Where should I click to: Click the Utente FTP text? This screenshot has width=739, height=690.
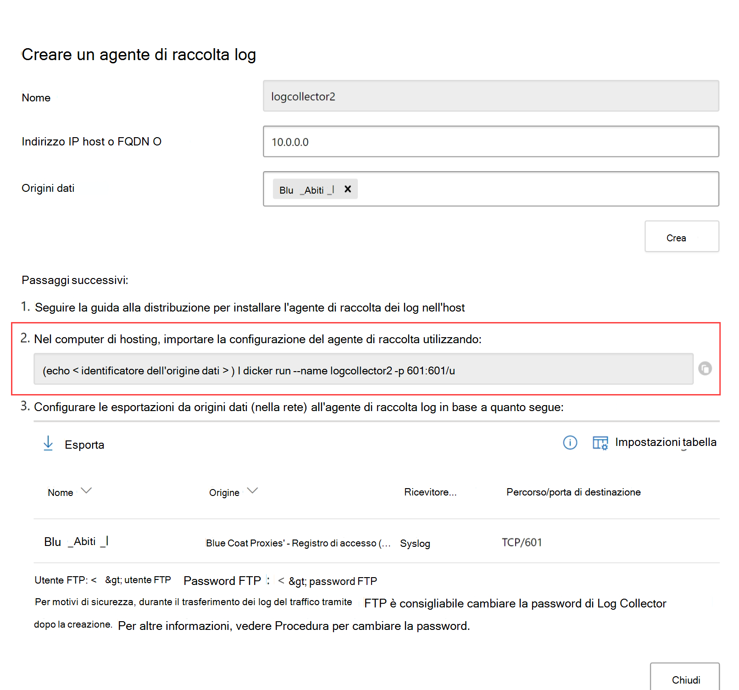click(102, 580)
